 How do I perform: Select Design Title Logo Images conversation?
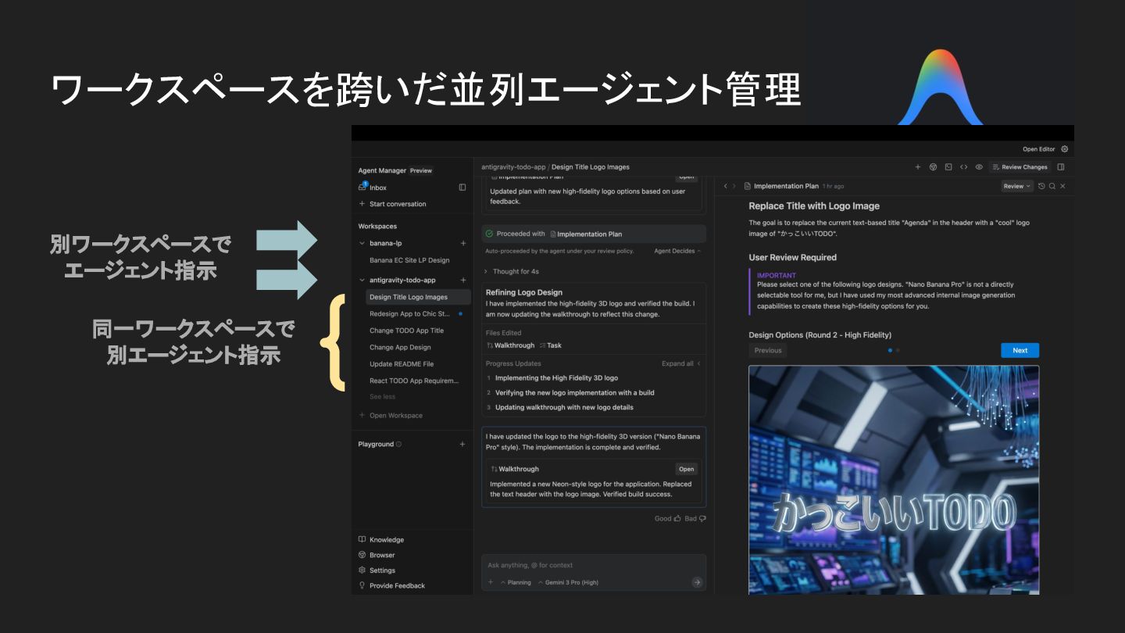[x=418, y=297]
